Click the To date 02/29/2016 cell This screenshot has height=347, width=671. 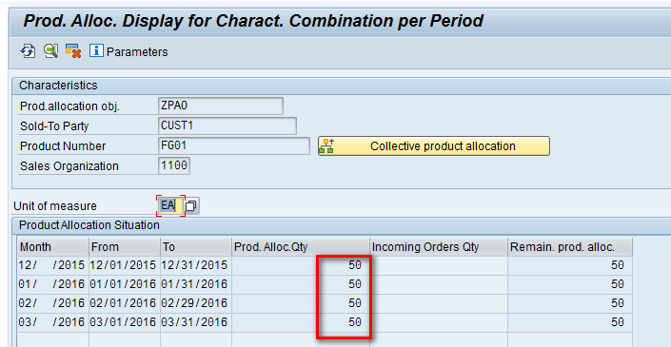coord(196,303)
